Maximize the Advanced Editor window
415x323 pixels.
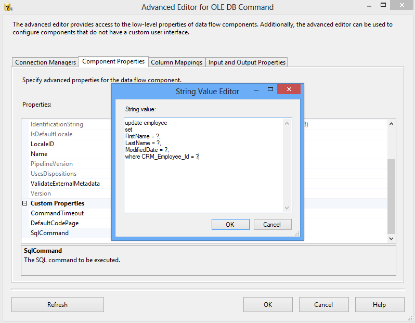pyautogui.click(x=383, y=5)
